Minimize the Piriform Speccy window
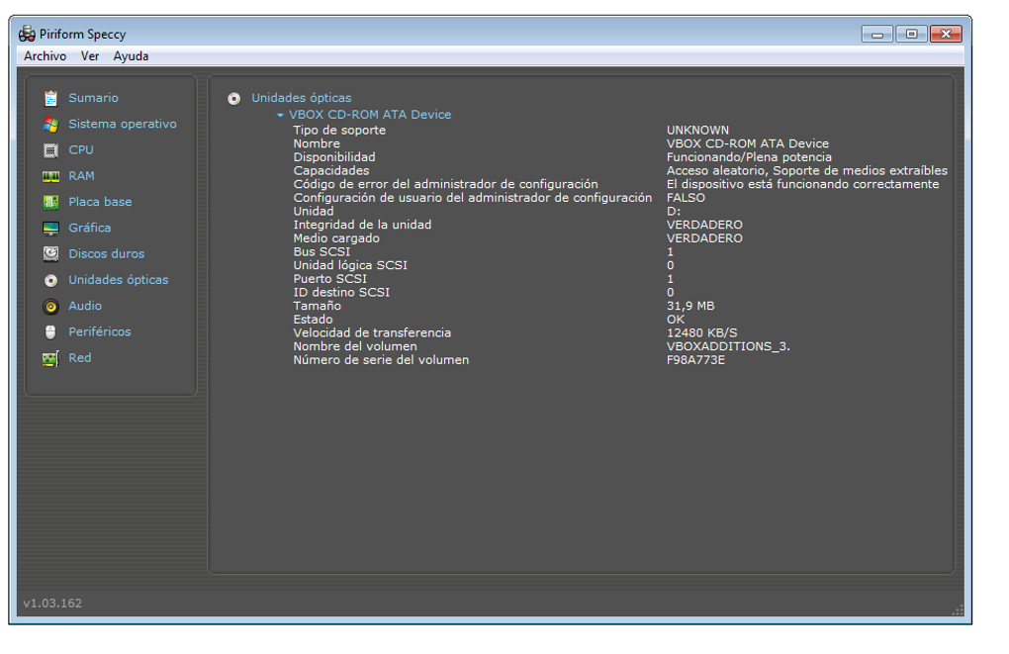 coord(877,34)
